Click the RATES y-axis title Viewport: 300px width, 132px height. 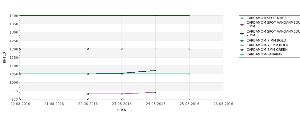tap(4, 58)
